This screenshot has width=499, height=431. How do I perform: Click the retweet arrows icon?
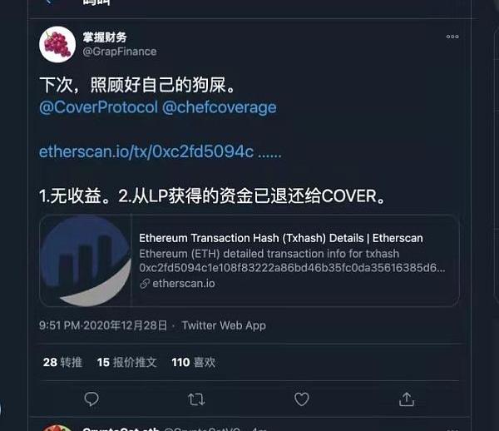196,399
